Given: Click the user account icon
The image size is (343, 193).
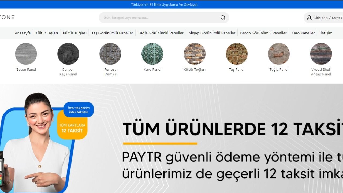Looking at the screenshot, I should [x=309, y=18].
